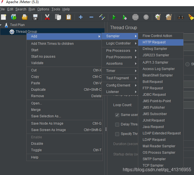Click Add Think Times to children
Viewport: 194px width, 175px height.
[64, 44]
